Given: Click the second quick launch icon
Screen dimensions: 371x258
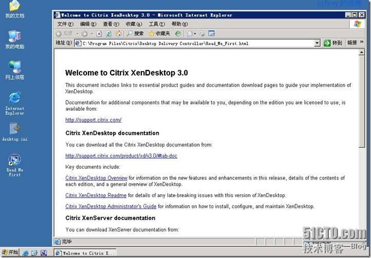Looking at the screenshot, I should tap(34, 253).
